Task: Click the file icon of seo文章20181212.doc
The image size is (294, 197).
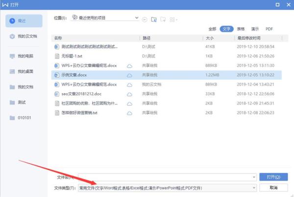Action: 57,93
